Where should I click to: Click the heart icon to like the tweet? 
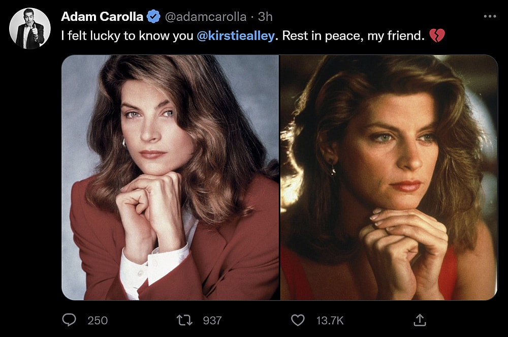pyautogui.click(x=298, y=320)
